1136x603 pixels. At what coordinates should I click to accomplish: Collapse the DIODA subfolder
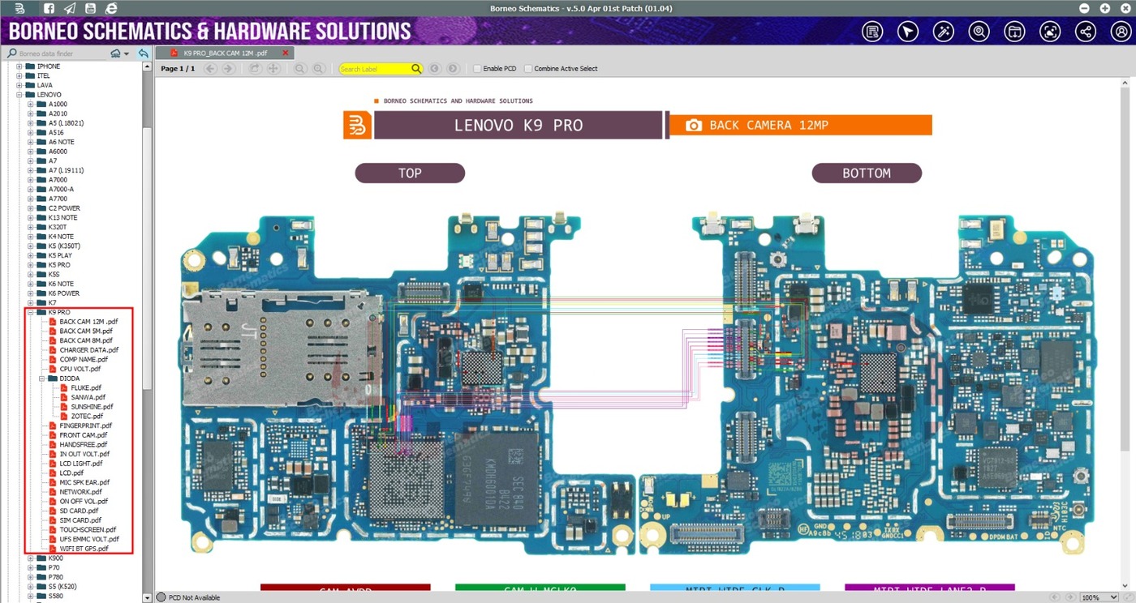(x=41, y=378)
